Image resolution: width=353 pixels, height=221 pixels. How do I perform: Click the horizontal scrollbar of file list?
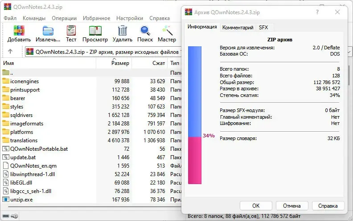[94, 206]
